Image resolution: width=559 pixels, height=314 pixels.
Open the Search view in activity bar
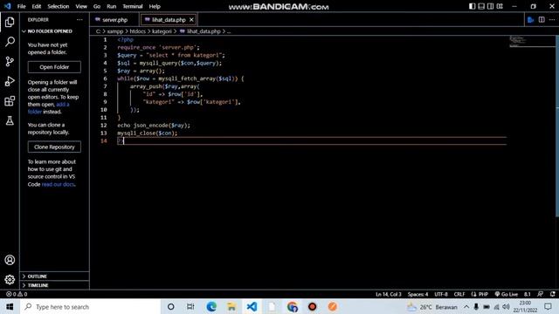10,42
